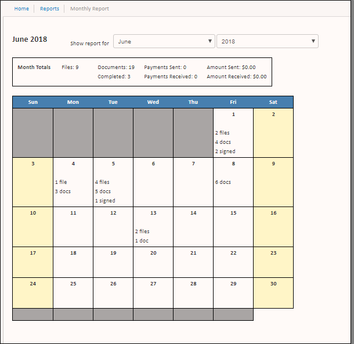The width and height of the screenshot is (354, 344).
Task: Select Sunday day 24
Action: (33, 293)
